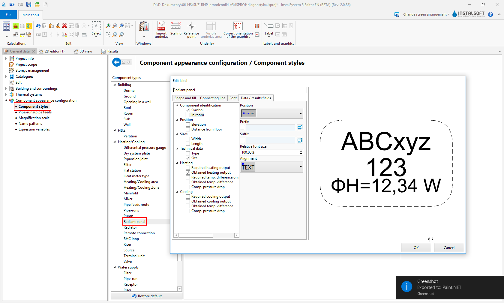The height and width of the screenshot is (303, 504).
Task: Click the blue back arrow button
Action: [117, 62]
